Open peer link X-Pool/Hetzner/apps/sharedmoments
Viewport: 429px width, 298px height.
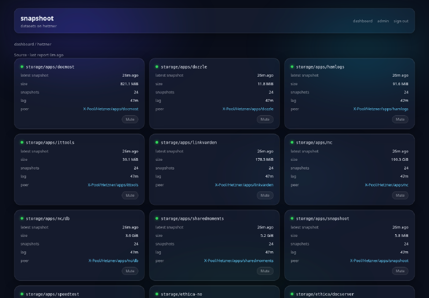coord(239,261)
